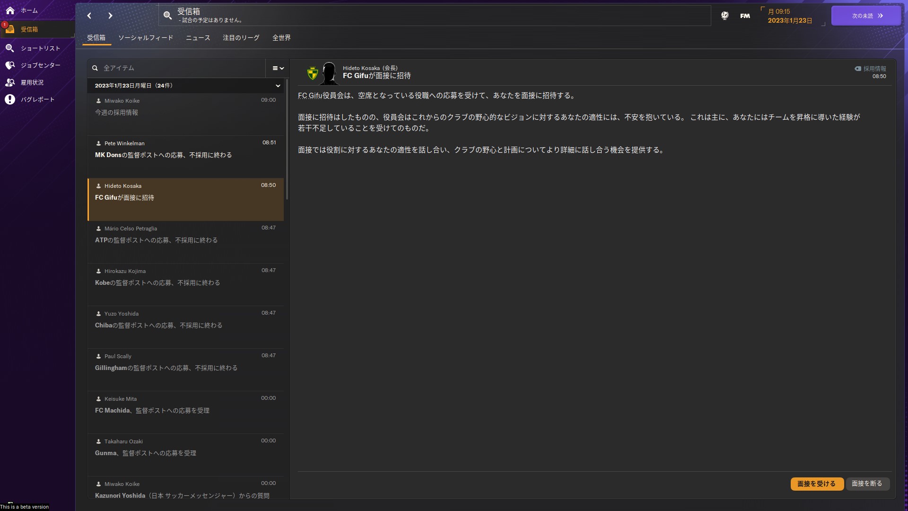Open the inbox list filter dropdown
The height and width of the screenshot is (511, 908).
tap(278, 68)
